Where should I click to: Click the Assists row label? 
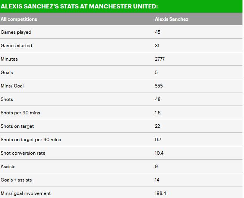[8, 167]
